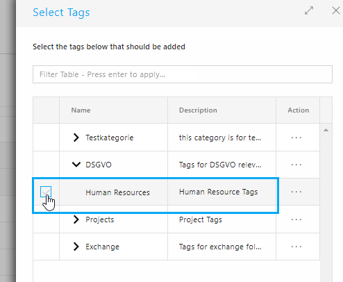Close the Select Tags panel
The image size is (343, 282).
point(336,10)
